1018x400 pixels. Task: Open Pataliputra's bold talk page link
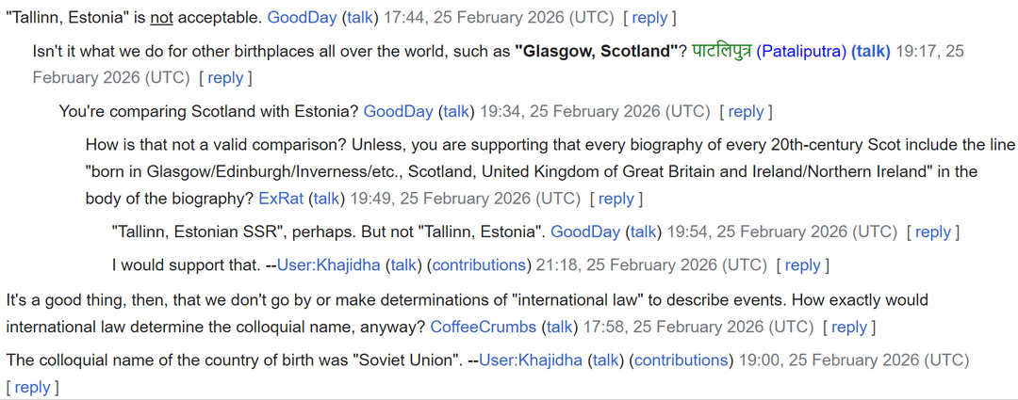point(870,51)
